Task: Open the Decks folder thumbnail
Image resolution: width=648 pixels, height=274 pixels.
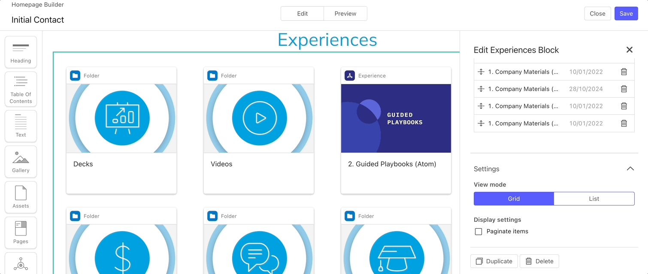Action: tap(121, 119)
